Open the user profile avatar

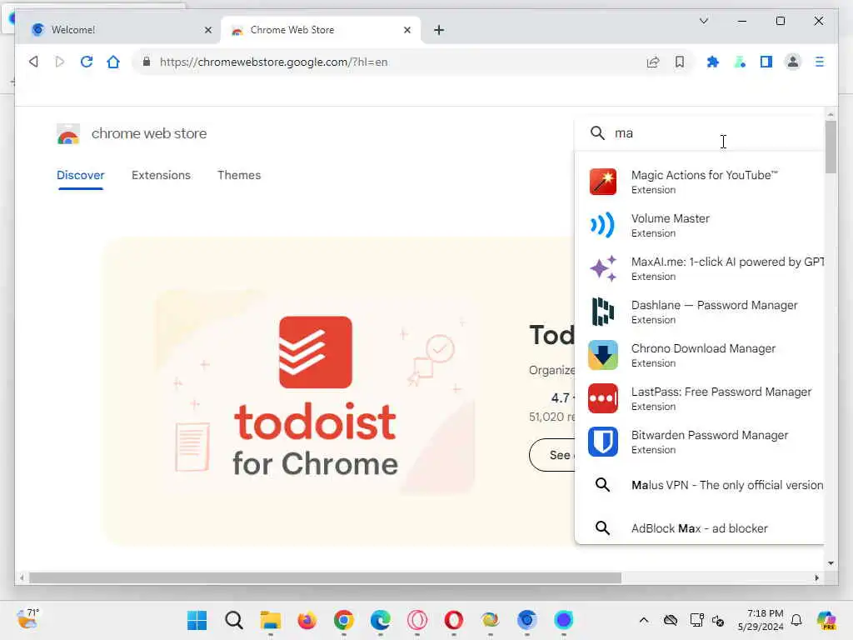(793, 62)
